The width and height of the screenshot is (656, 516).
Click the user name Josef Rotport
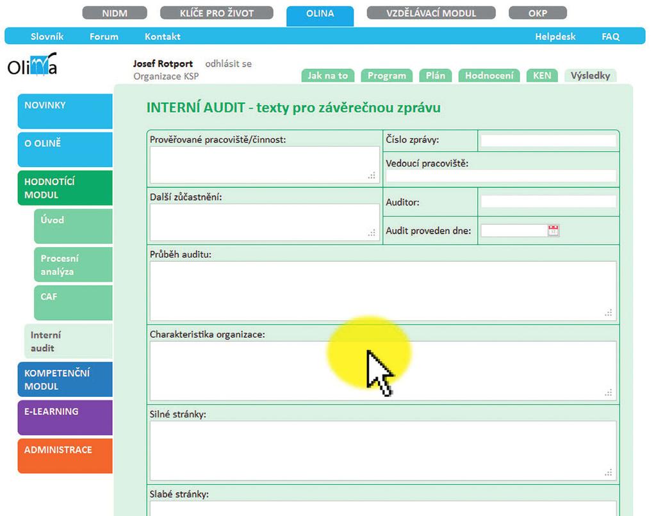click(x=163, y=63)
